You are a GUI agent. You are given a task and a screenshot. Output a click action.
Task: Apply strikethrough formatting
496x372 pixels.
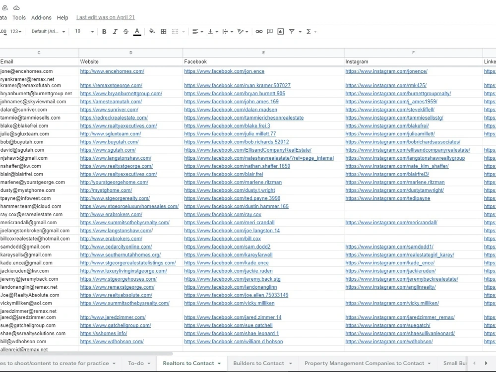[125, 32]
